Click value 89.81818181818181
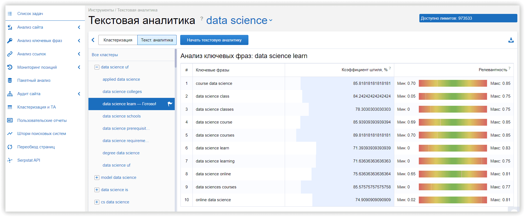 372,135
